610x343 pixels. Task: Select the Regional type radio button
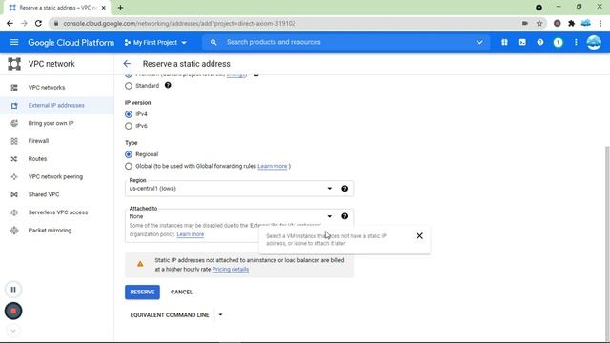[x=129, y=154]
